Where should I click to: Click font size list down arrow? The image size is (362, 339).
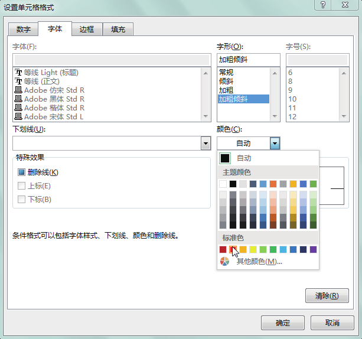pos(344,116)
